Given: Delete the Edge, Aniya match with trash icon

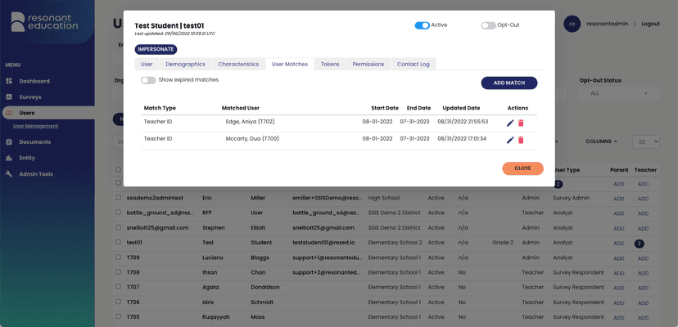Looking at the screenshot, I should [x=521, y=123].
